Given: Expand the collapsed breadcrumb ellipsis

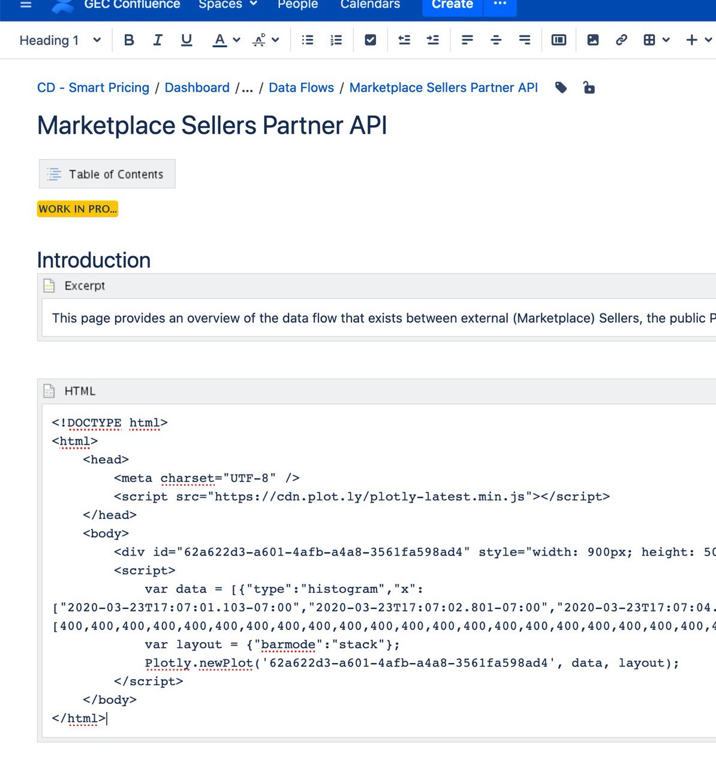Looking at the screenshot, I should pos(246,88).
